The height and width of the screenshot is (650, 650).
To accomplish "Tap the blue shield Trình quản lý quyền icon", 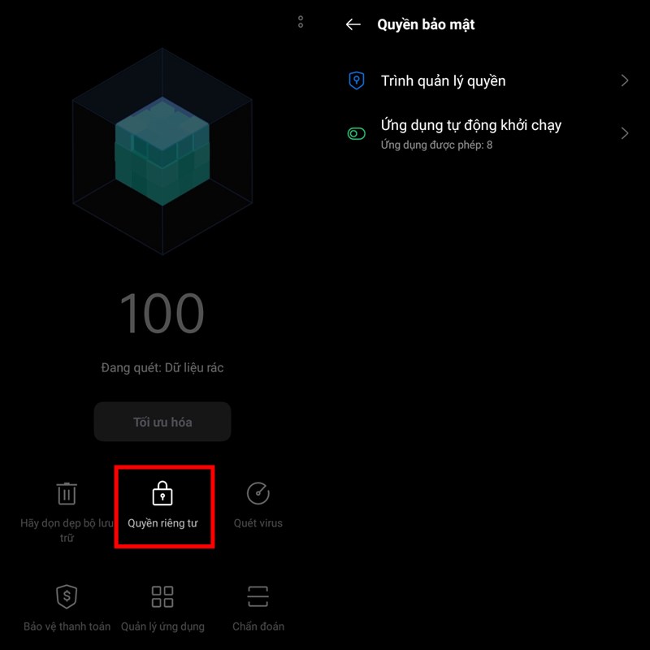I will (357, 80).
